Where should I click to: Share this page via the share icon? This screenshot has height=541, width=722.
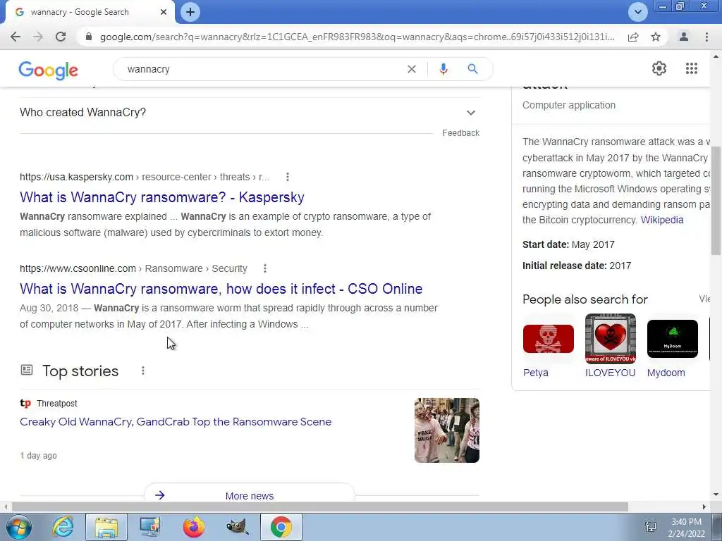tap(633, 37)
